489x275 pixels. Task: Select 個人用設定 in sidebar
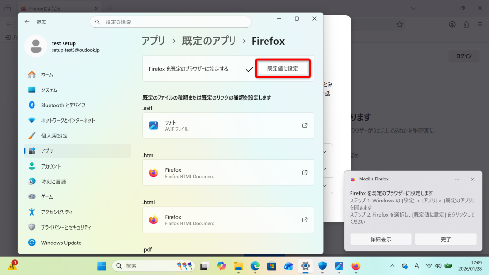point(54,136)
